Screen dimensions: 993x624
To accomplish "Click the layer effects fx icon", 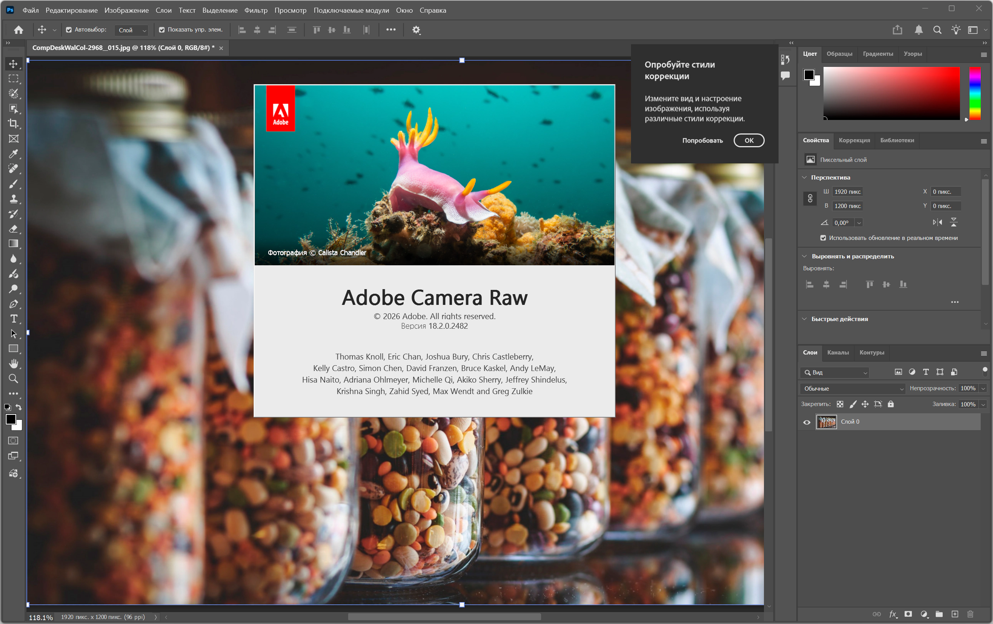I will coord(893,614).
